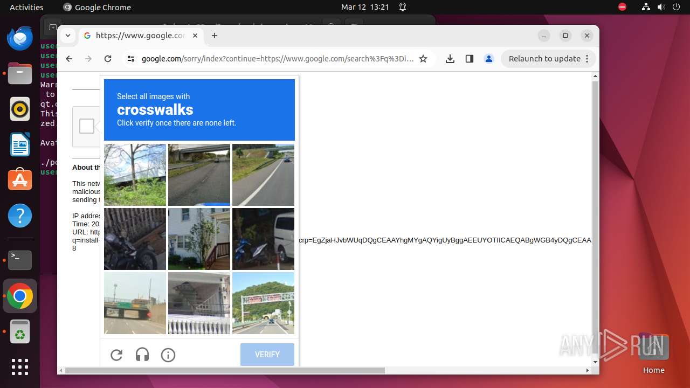Viewport: 690px width, 388px height.
Task: Click the horizontal page scrollbar
Action: (225, 370)
